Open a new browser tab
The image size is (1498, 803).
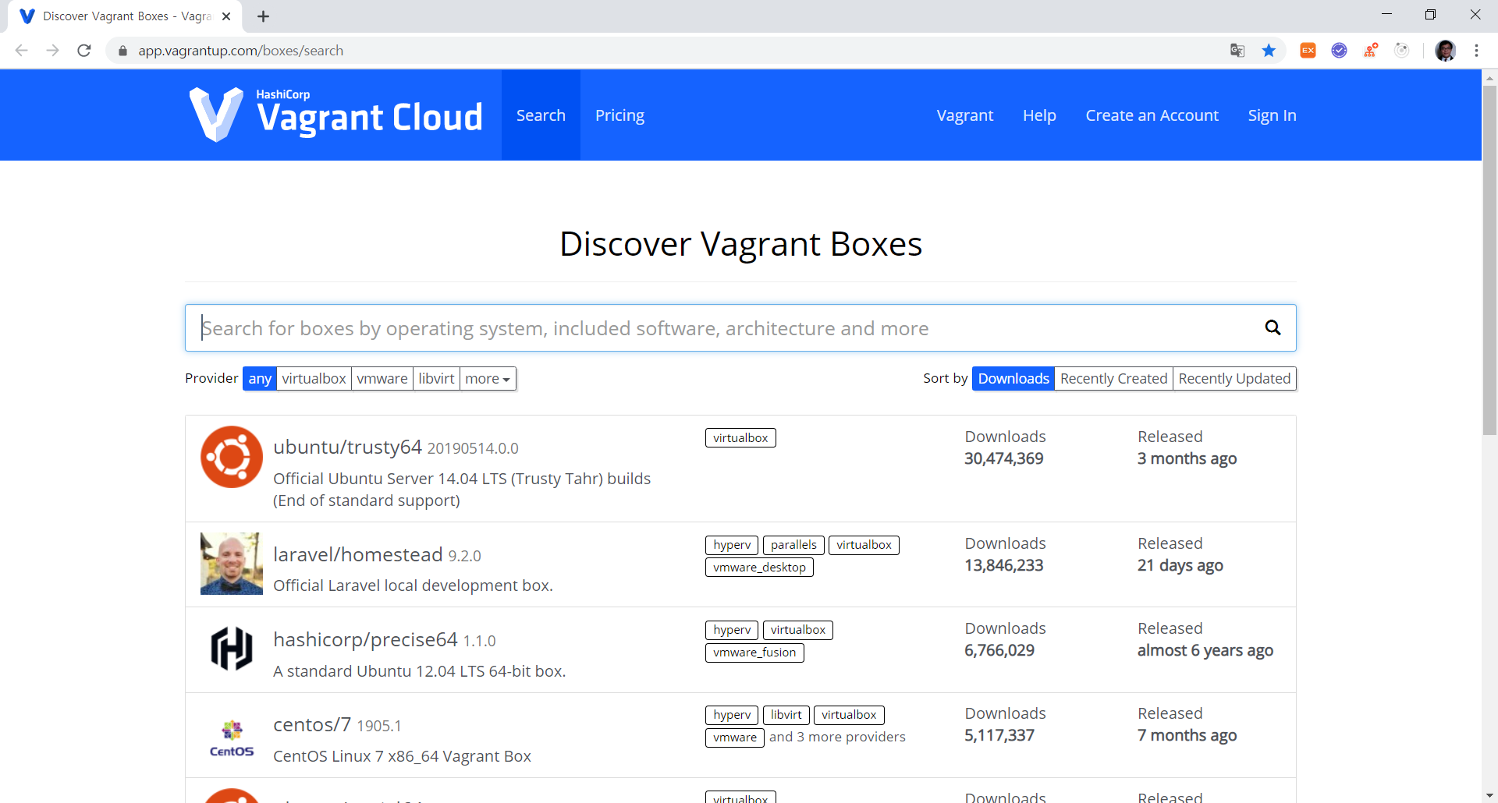263,16
